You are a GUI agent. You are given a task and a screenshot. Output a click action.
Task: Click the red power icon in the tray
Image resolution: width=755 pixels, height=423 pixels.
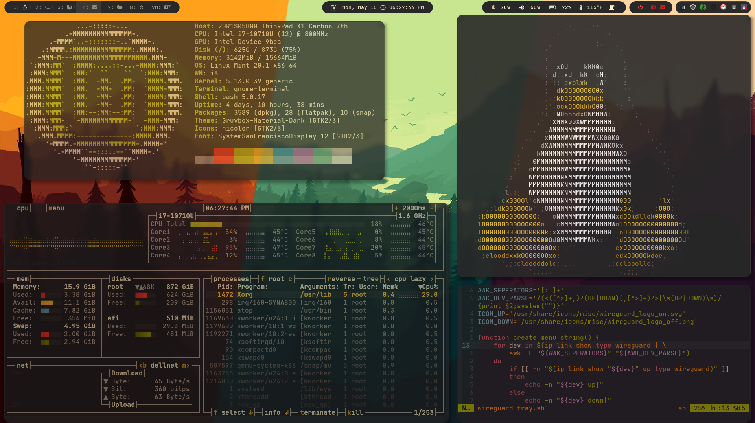coord(640,7)
